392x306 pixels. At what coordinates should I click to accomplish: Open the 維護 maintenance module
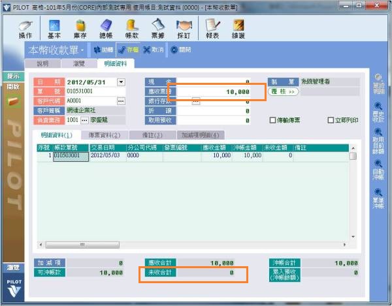click(x=238, y=29)
